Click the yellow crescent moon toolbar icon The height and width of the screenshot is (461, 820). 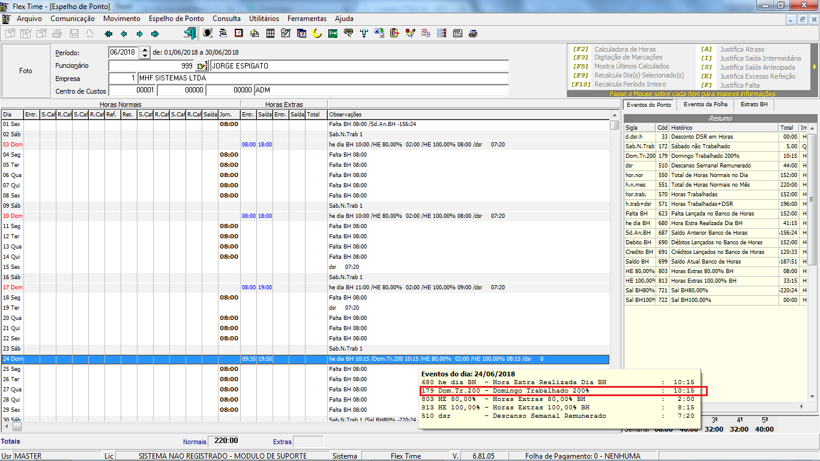tap(317, 34)
